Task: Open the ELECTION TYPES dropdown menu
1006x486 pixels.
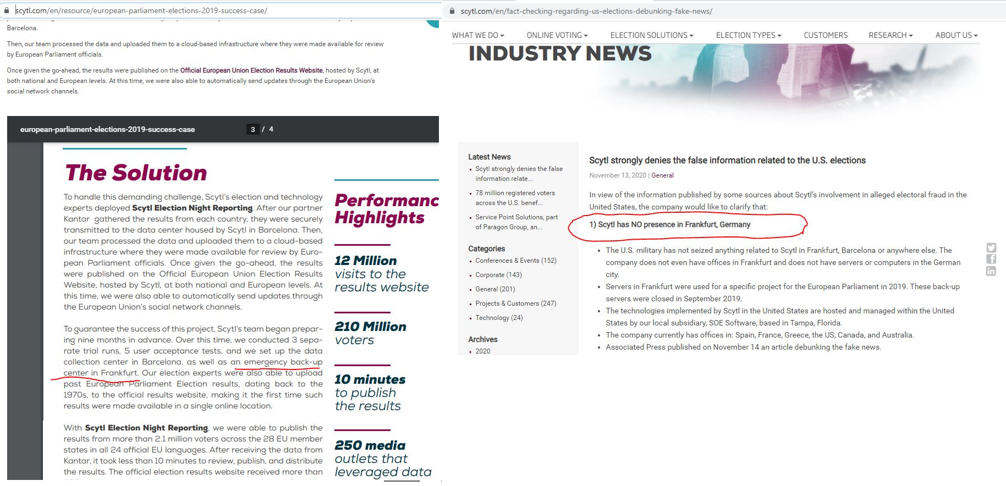Action: click(749, 35)
